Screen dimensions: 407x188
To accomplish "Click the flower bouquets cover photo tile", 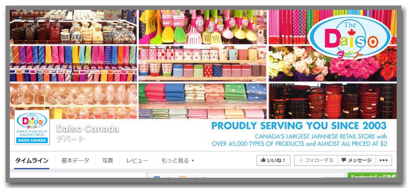I will point(332,64).
